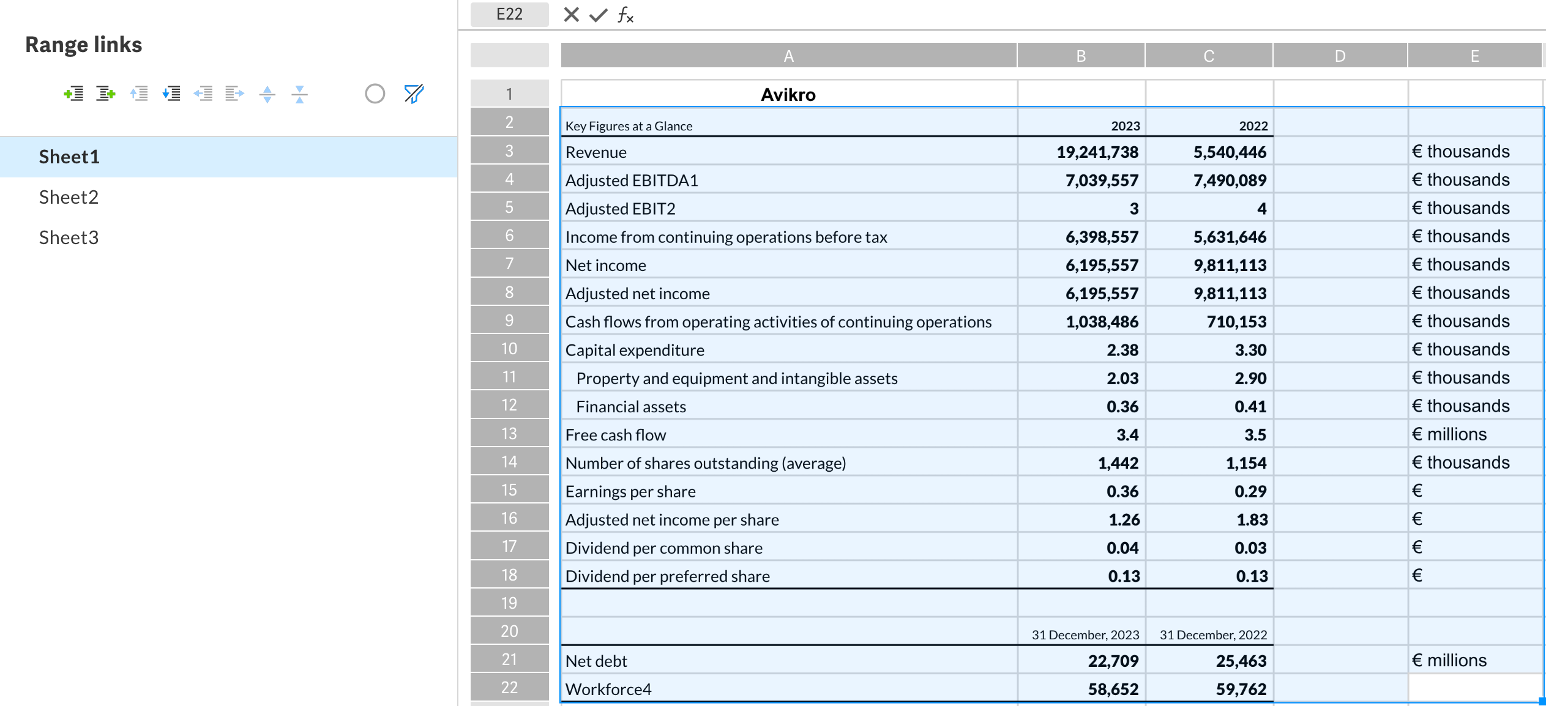The width and height of the screenshot is (1546, 706).
Task: Click the outdent left arrow icon
Action: tap(203, 94)
